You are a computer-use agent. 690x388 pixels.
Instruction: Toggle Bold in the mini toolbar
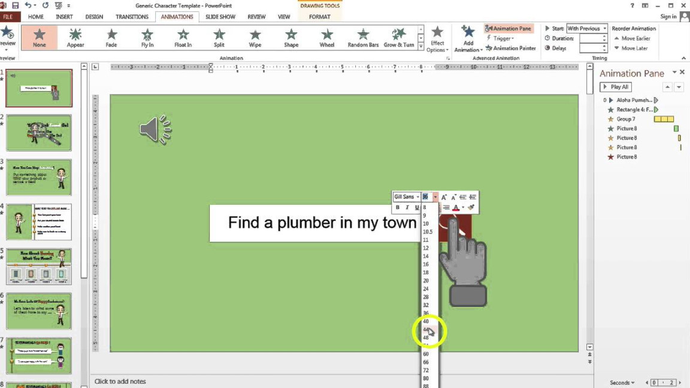tap(397, 207)
